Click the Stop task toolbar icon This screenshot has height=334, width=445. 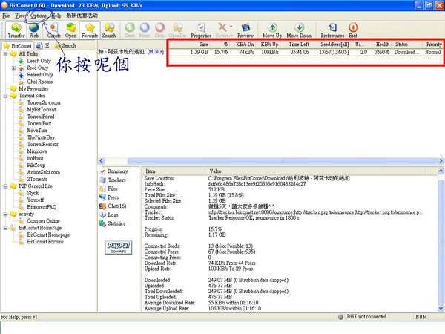(159, 30)
